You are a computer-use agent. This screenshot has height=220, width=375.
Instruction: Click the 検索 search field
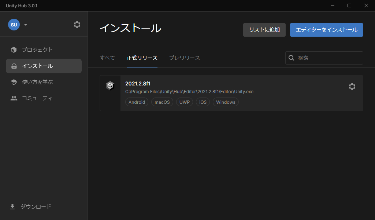pyautogui.click(x=328, y=58)
